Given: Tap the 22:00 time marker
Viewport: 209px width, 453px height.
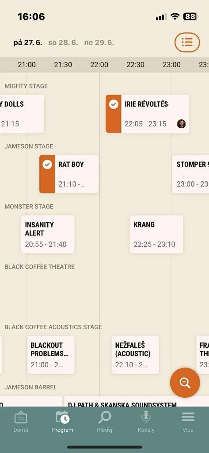Looking at the screenshot, I should click(x=99, y=65).
